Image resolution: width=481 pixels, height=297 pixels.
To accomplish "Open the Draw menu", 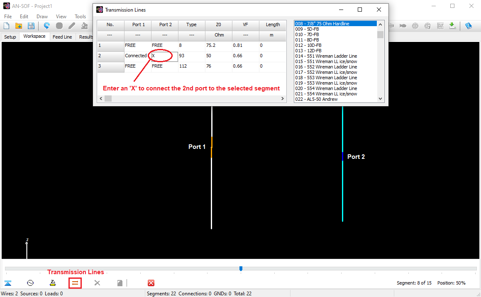I will click(x=42, y=16).
